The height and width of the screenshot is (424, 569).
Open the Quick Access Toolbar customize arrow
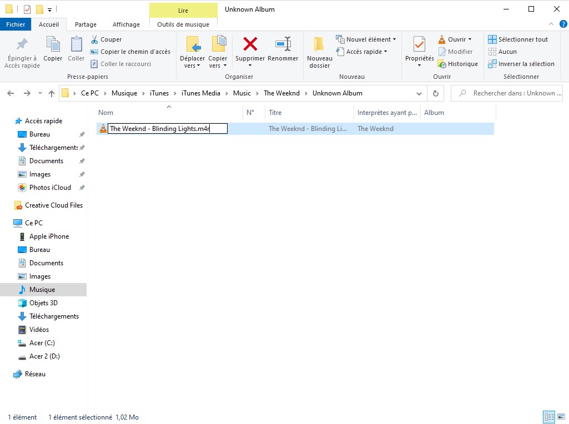50,10
